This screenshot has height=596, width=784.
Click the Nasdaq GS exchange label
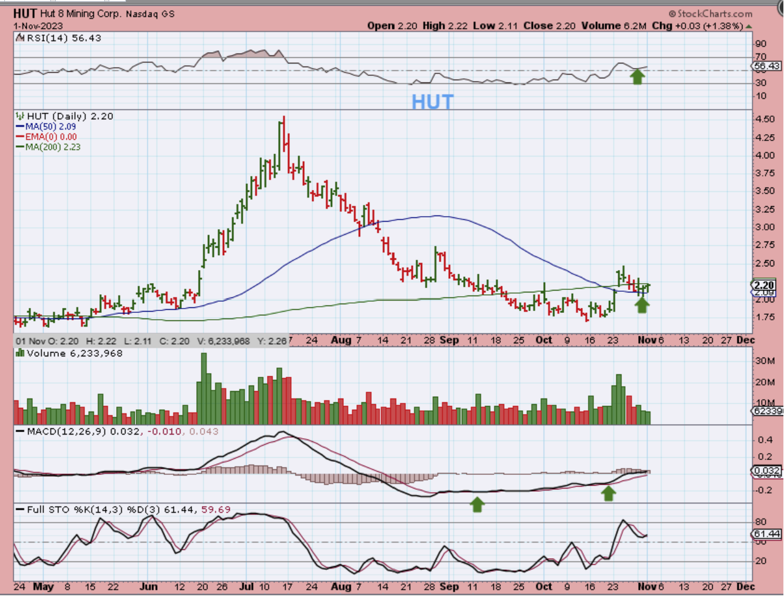point(150,14)
